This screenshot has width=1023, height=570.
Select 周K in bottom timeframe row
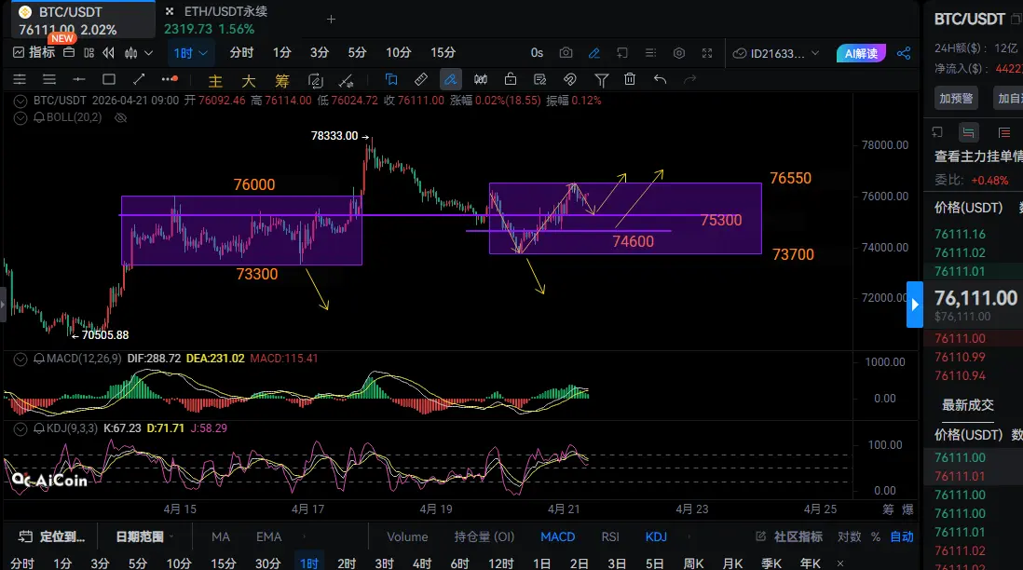693,563
